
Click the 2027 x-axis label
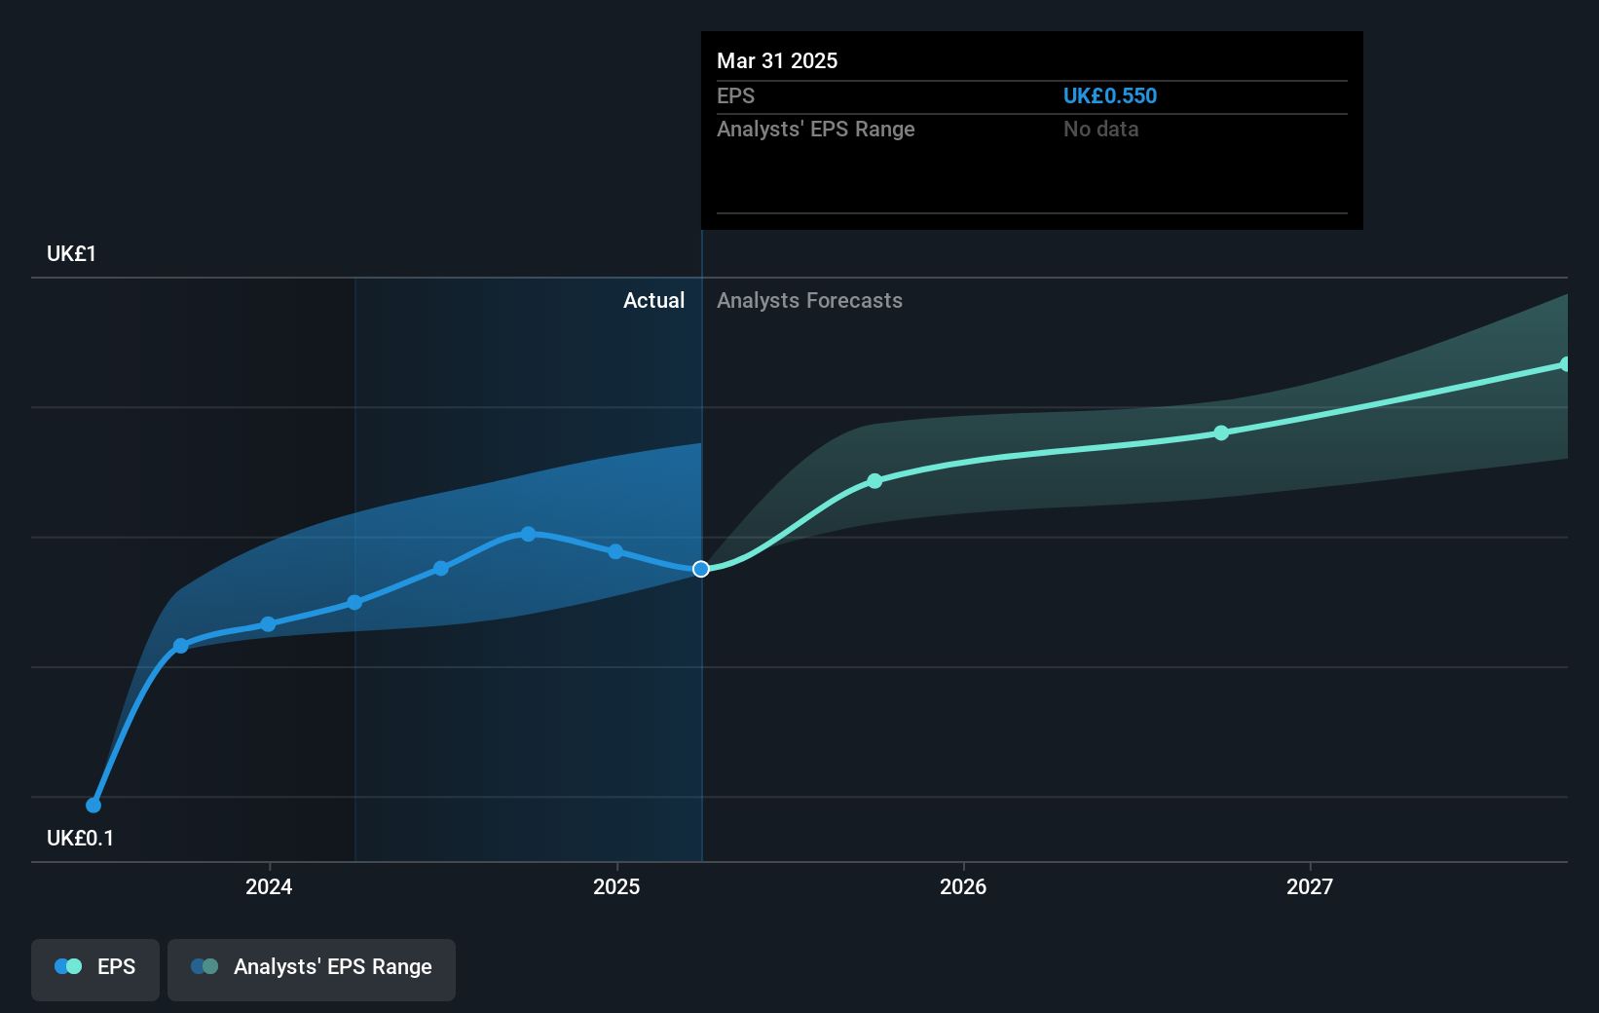(1310, 886)
